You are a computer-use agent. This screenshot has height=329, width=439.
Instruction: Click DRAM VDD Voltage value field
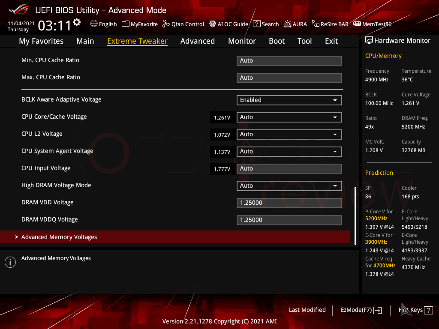(289, 203)
